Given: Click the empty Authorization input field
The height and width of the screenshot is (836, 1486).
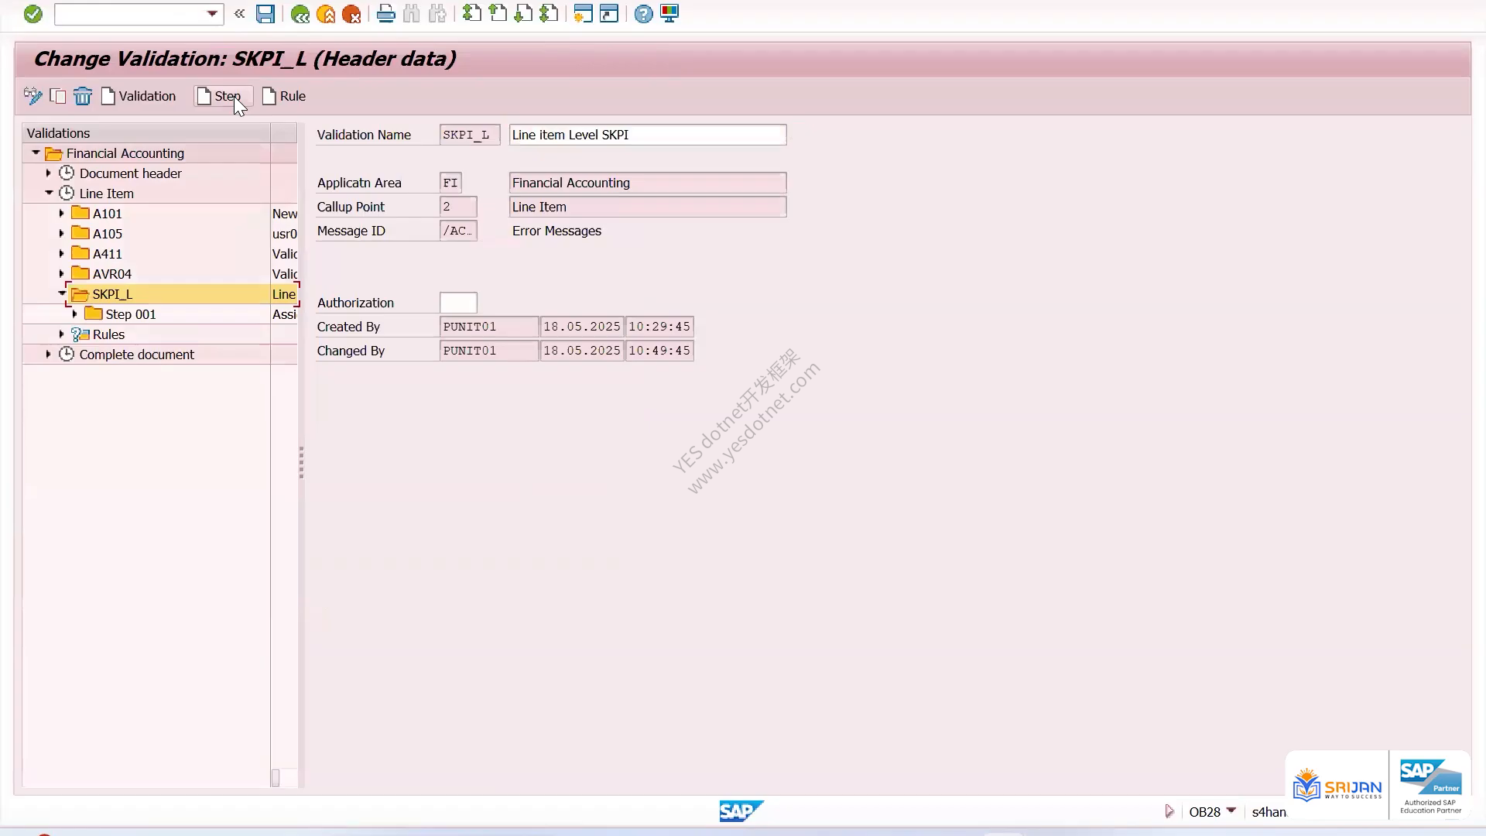Looking at the screenshot, I should (458, 303).
